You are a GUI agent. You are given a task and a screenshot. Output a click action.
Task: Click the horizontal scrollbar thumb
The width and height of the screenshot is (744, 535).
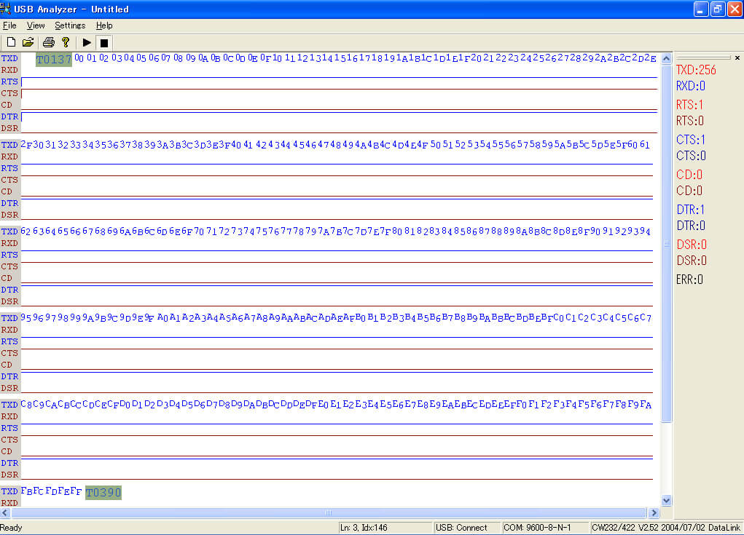(329, 512)
